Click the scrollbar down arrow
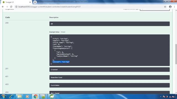177x99 pixels. (176, 93)
